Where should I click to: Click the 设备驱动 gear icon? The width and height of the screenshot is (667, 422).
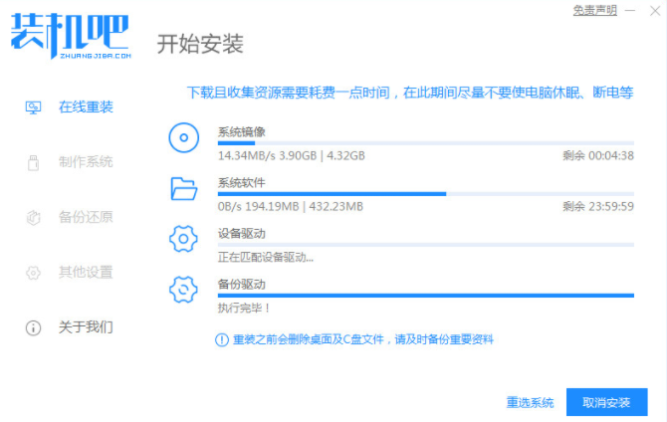pyautogui.click(x=184, y=239)
